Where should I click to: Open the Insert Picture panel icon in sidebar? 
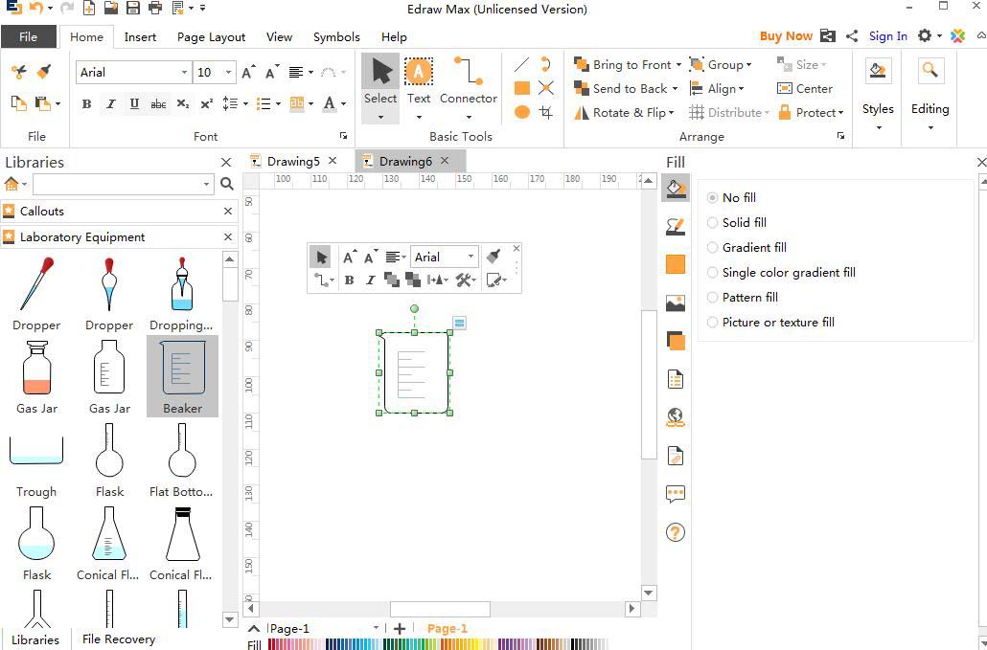tap(676, 303)
